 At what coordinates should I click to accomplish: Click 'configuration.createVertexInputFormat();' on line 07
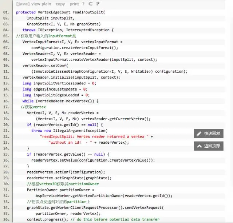pyautogui.click(x=75, y=48)
